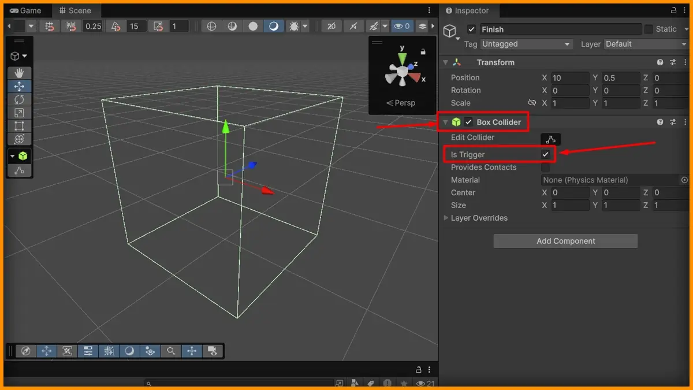Image resolution: width=693 pixels, height=390 pixels.
Task: Toggle grid snapping icon in Scene toolbar
Action: pyautogui.click(x=50, y=26)
